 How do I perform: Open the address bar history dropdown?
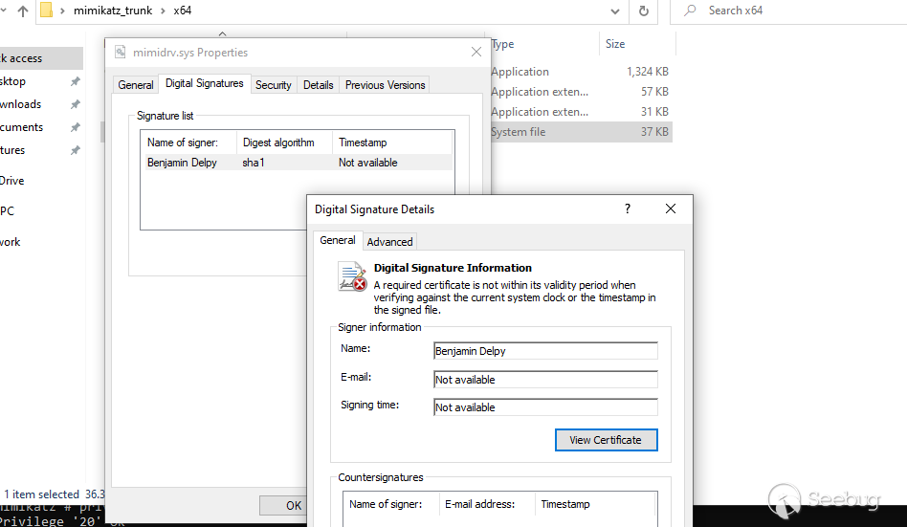pos(614,11)
